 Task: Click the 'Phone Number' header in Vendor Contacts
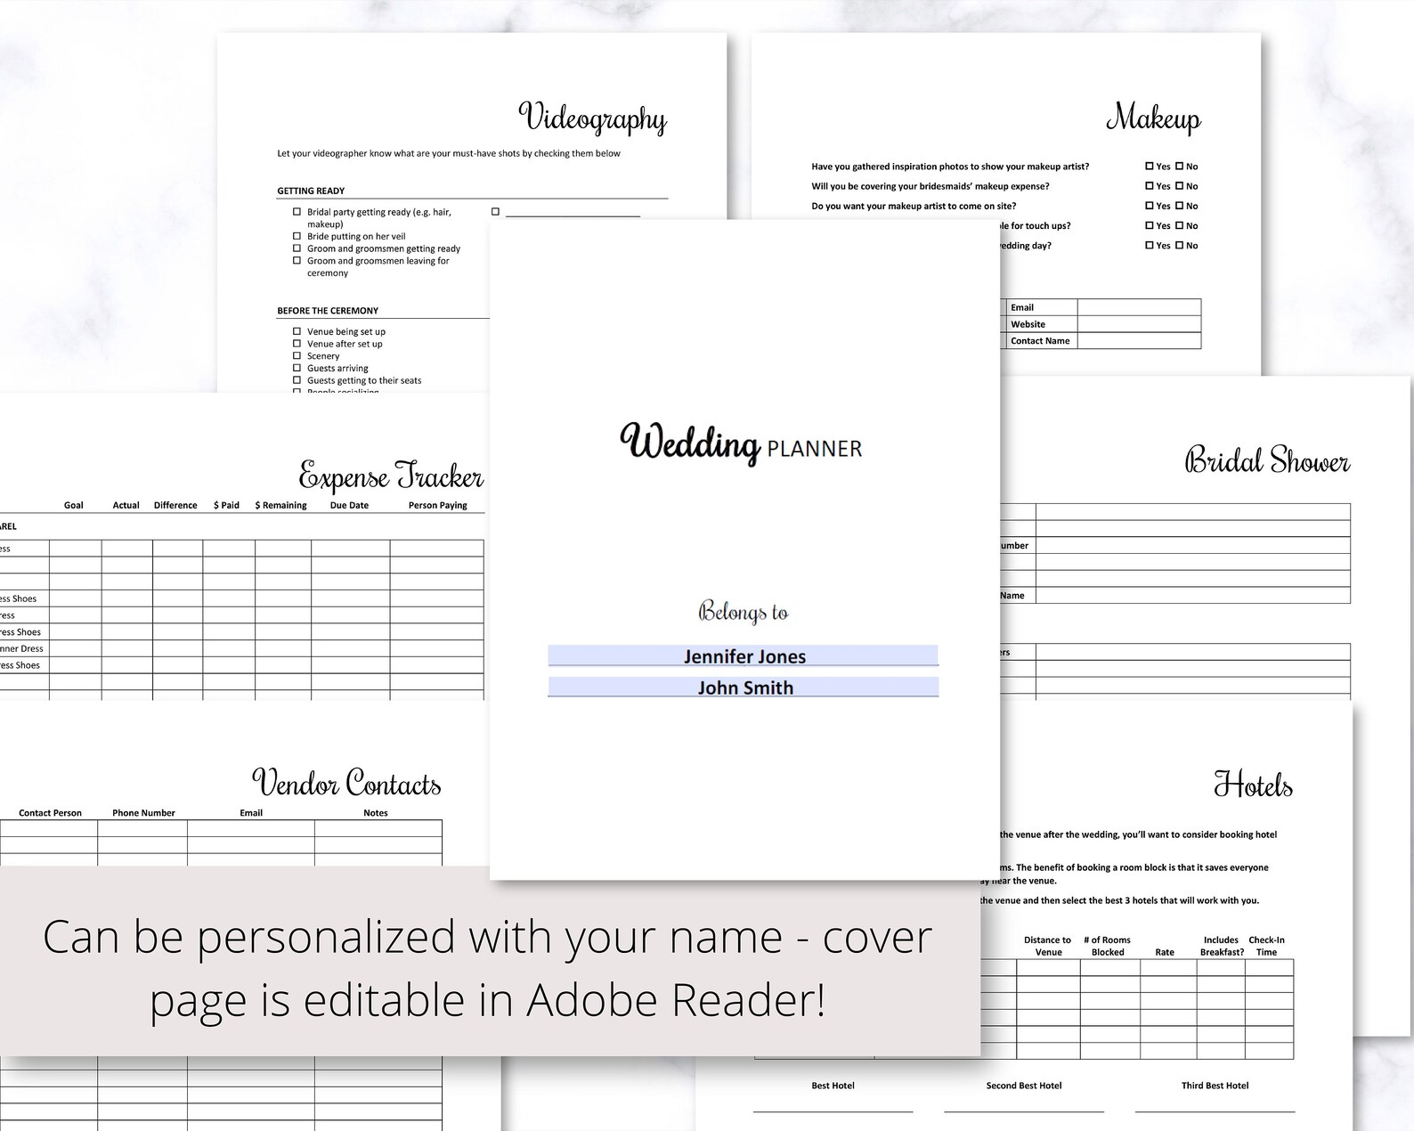point(143,813)
